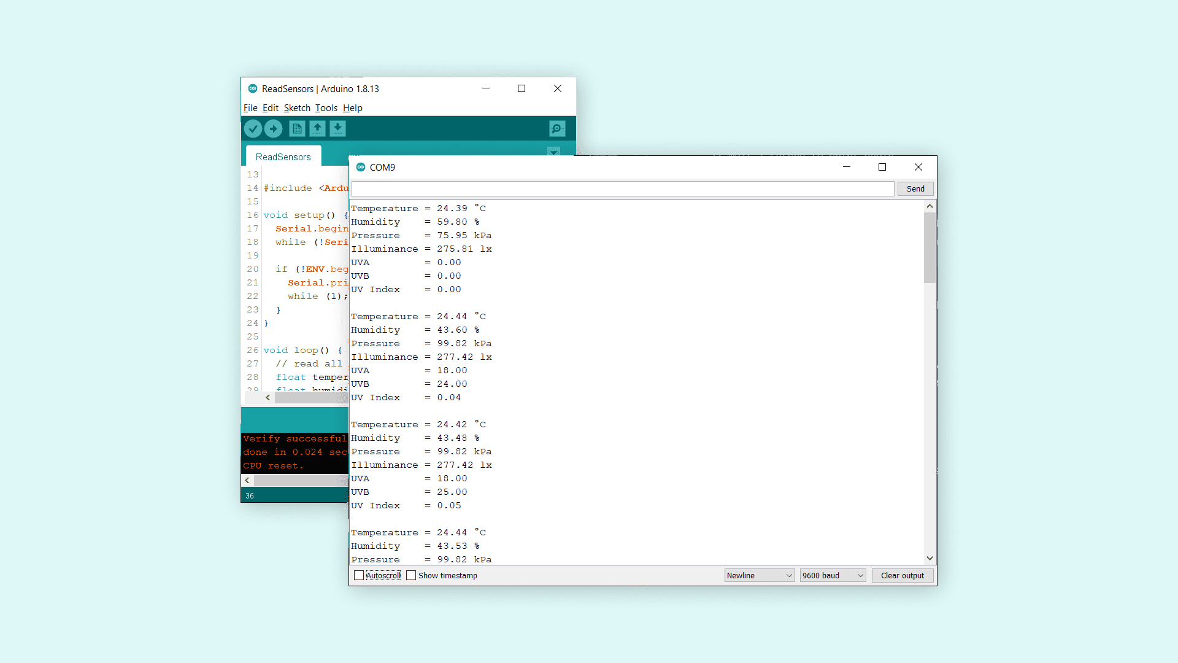Image resolution: width=1178 pixels, height=663 pixels.
Task: Open the Sketch menu
Action: pyautogui.click(x=297, y=108)
